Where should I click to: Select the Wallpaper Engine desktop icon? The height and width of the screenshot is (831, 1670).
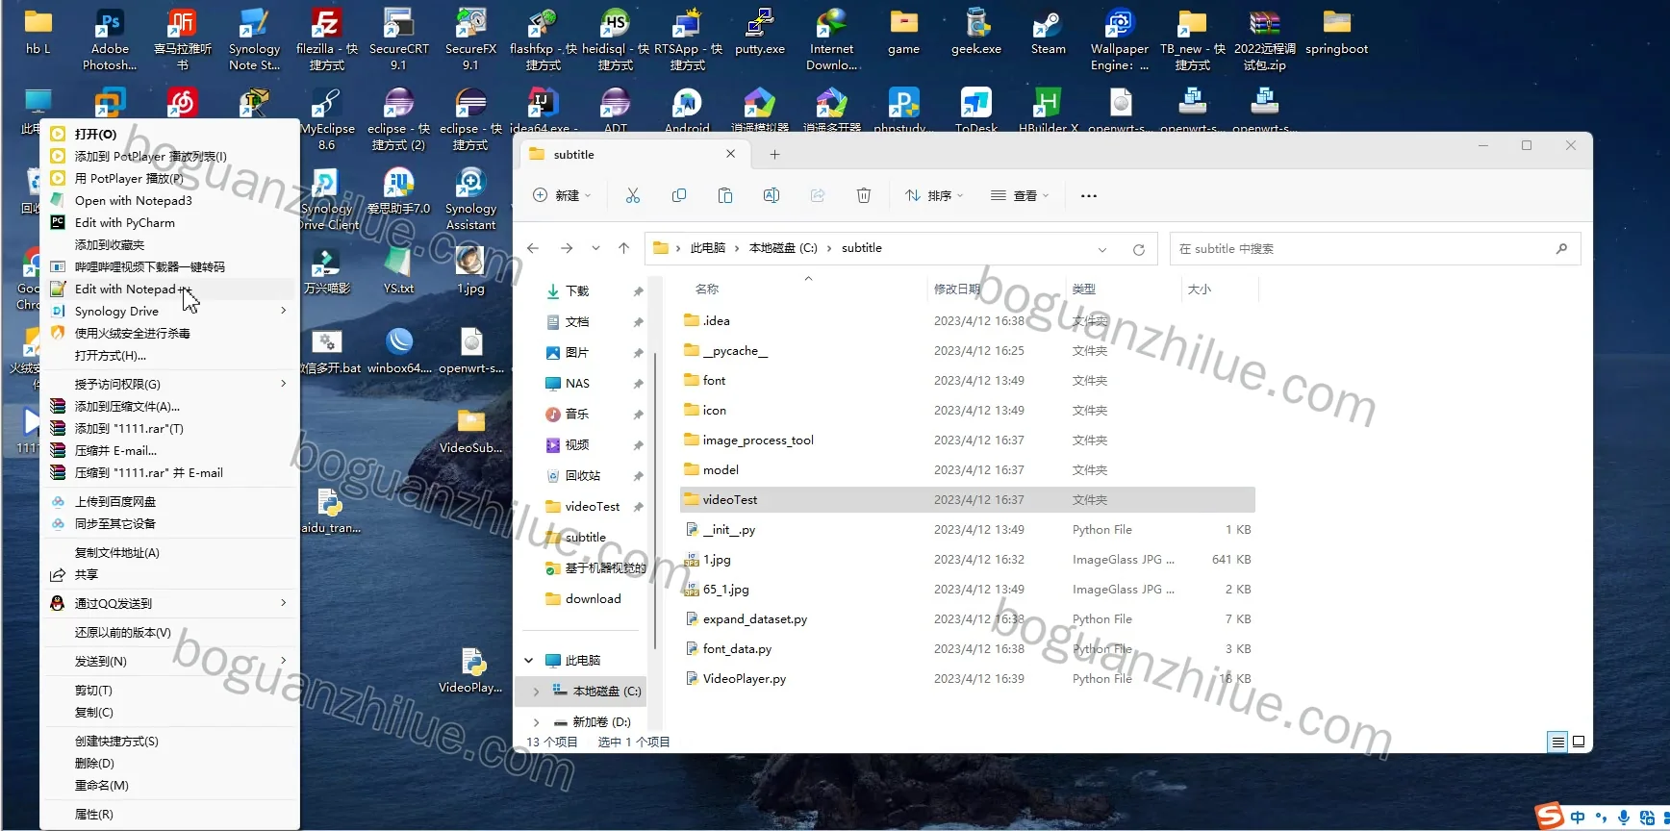(1120, 40)
